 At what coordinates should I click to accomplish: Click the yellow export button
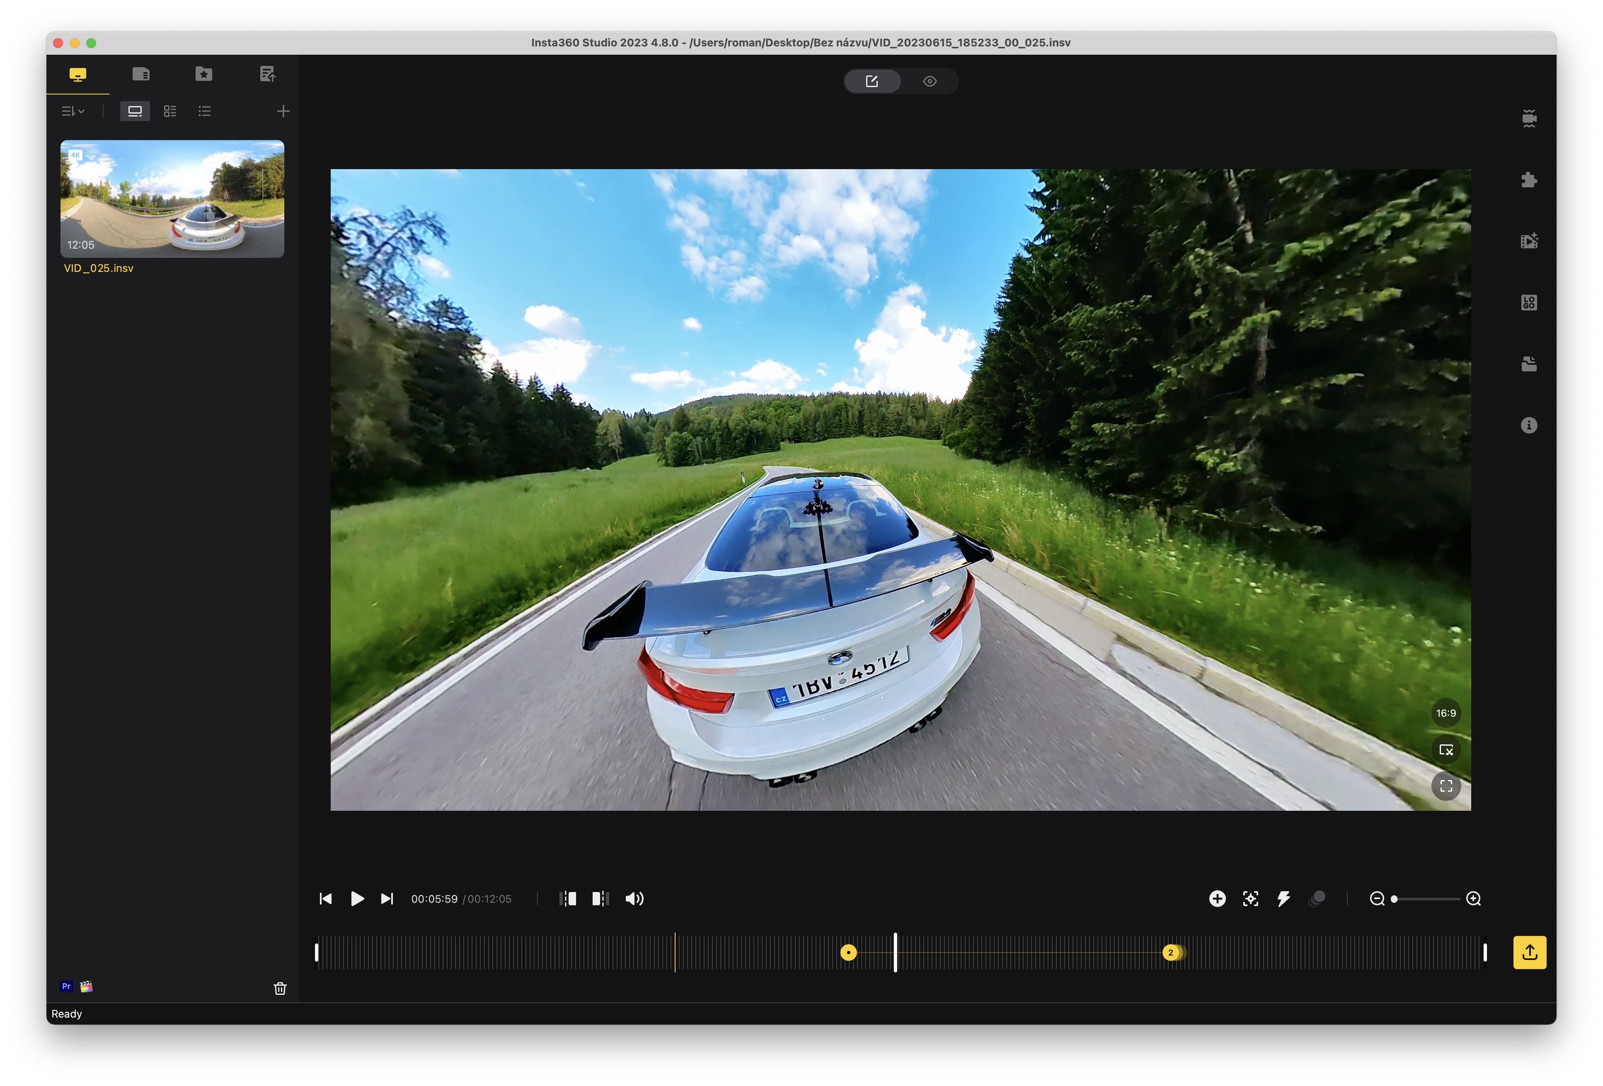pyautogui.click(x=1529, y=952)
